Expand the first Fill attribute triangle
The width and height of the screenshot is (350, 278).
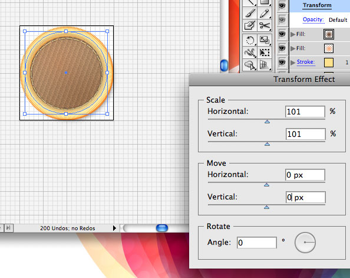293,34
